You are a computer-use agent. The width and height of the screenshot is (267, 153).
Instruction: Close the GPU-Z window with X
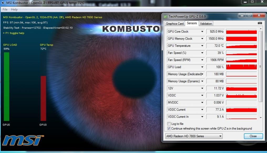259,16
